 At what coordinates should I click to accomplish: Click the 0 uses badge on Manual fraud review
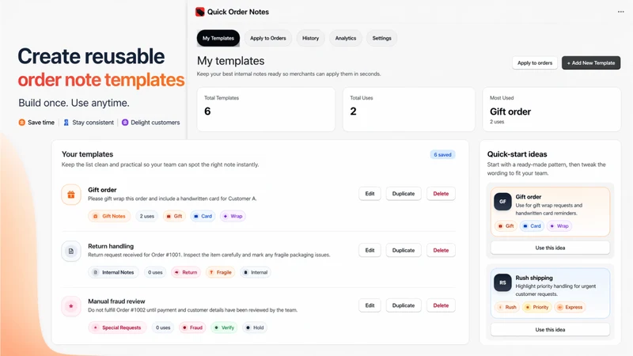(x=163, y=328)
